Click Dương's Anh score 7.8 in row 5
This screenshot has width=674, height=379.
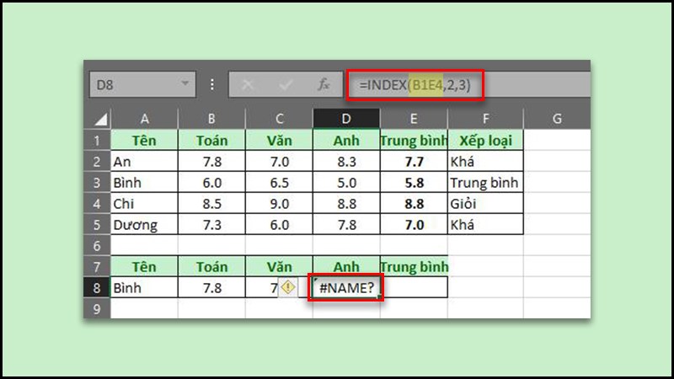pyautogui.click(x=346, y=225)
